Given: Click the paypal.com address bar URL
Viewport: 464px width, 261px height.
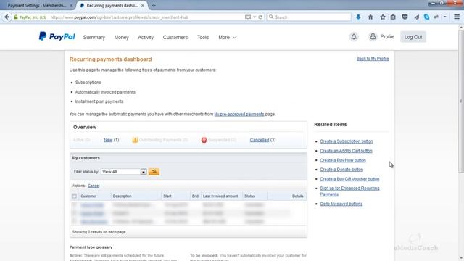Looking at the screenshot, I should pyautogui.click(x=119, y=17).
